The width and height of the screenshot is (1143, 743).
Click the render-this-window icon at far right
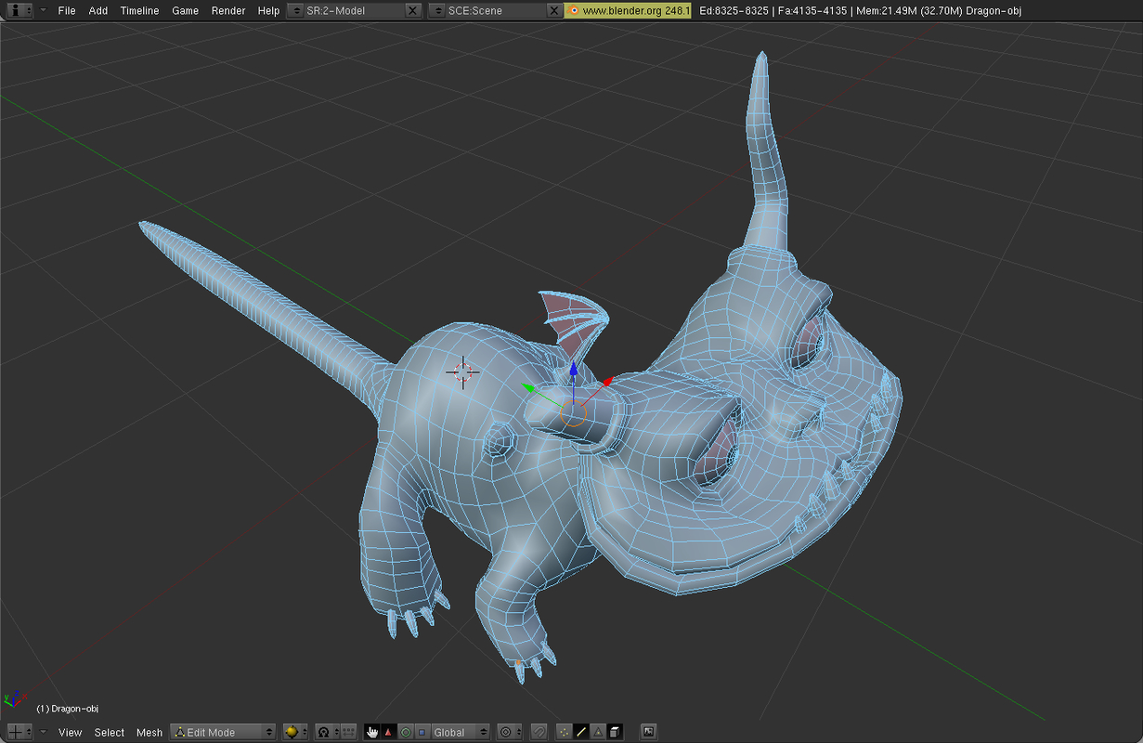649,732
